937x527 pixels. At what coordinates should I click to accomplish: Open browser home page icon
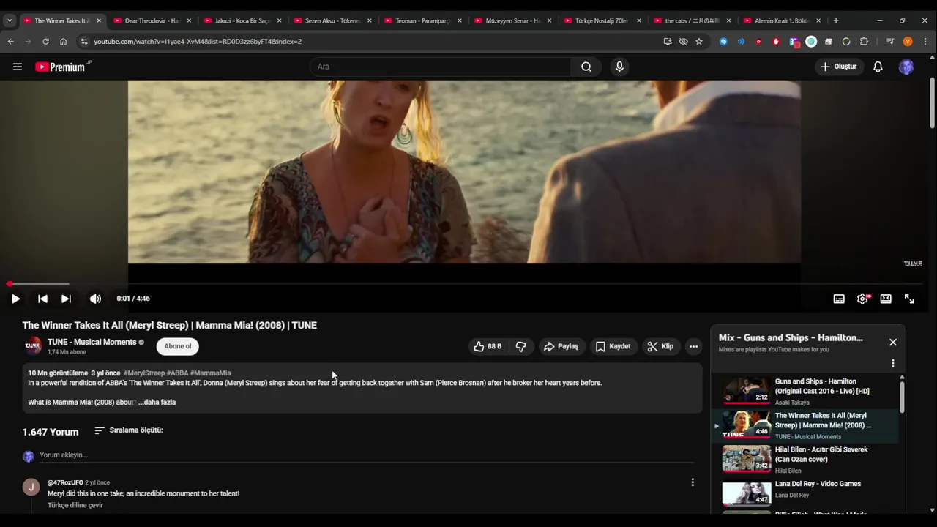coord(63,42)
